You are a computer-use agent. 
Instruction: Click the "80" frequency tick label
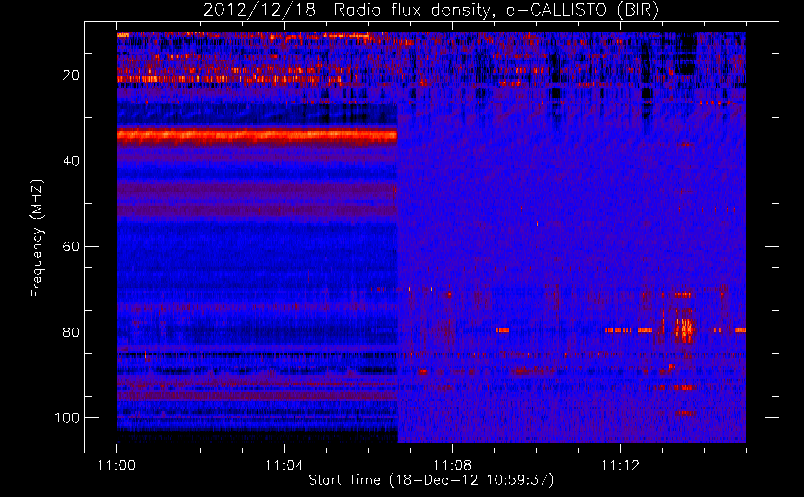click(x=71, y=332)
